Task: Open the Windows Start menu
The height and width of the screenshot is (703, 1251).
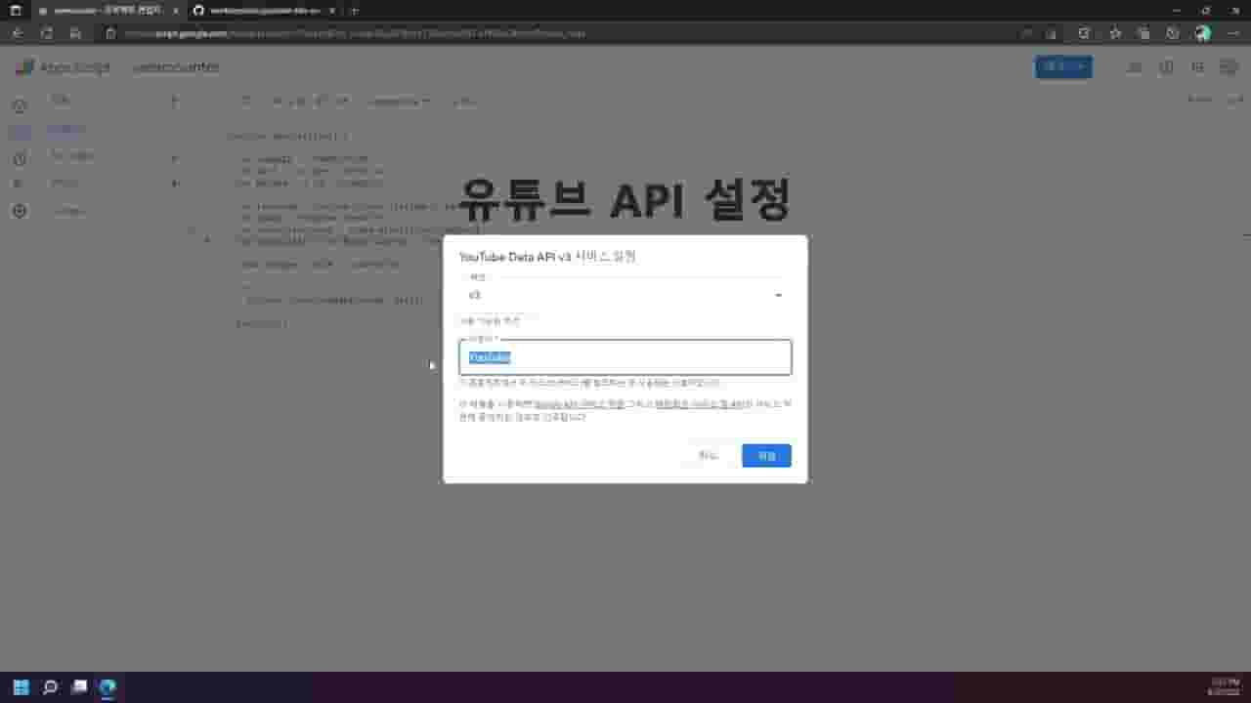Action: [22, 687]
